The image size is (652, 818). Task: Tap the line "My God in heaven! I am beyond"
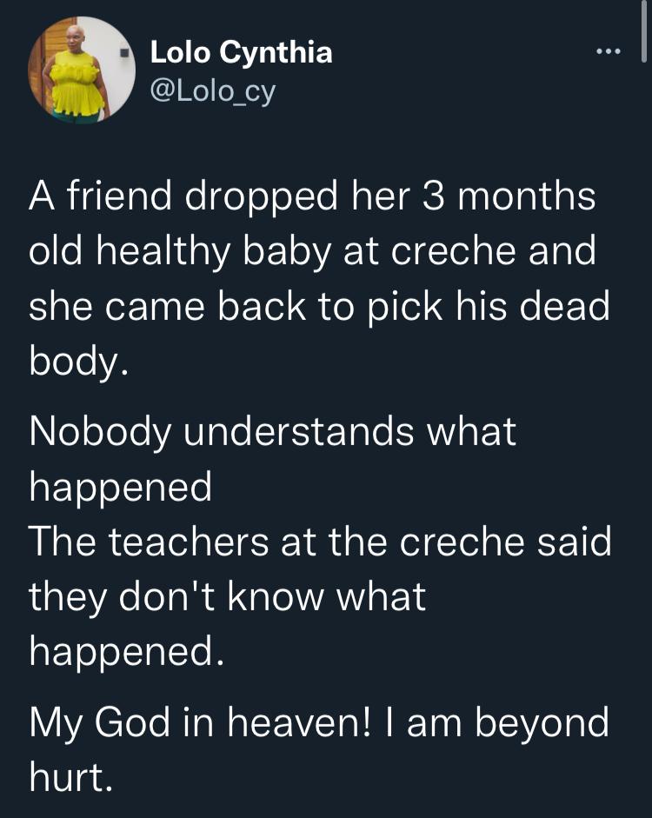click(x=319, y=723)
